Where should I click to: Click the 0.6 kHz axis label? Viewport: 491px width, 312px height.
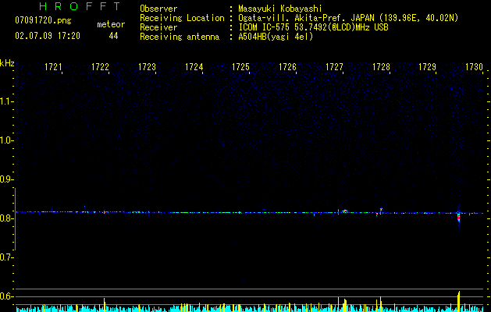click(6, 296)
